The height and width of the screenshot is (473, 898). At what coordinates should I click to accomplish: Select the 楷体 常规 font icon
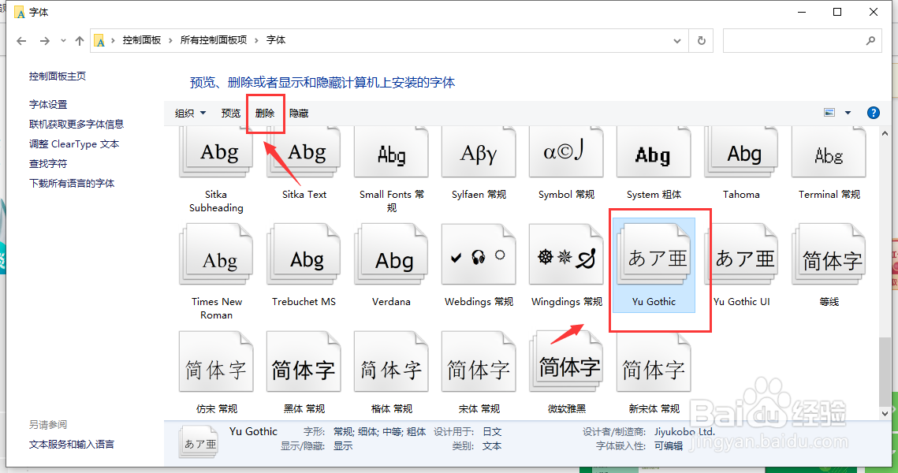pos(392,362)
